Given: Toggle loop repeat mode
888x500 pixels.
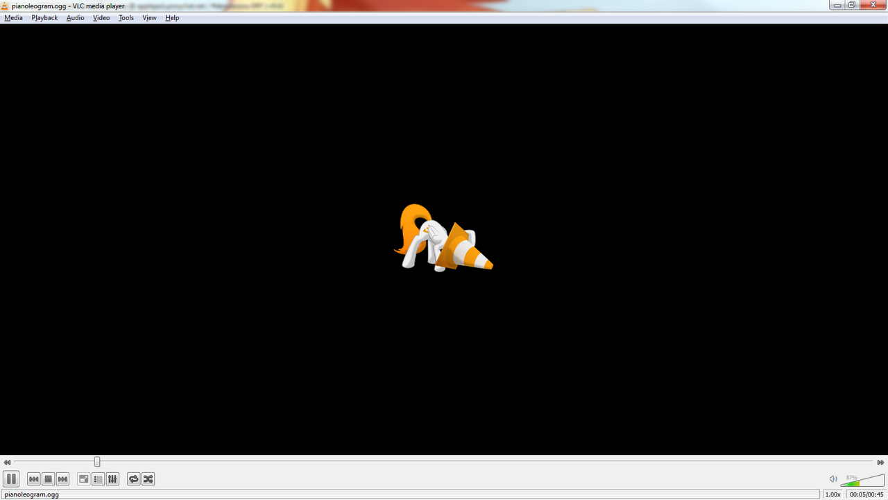Looking at the screenshot, I should [133, 479].
